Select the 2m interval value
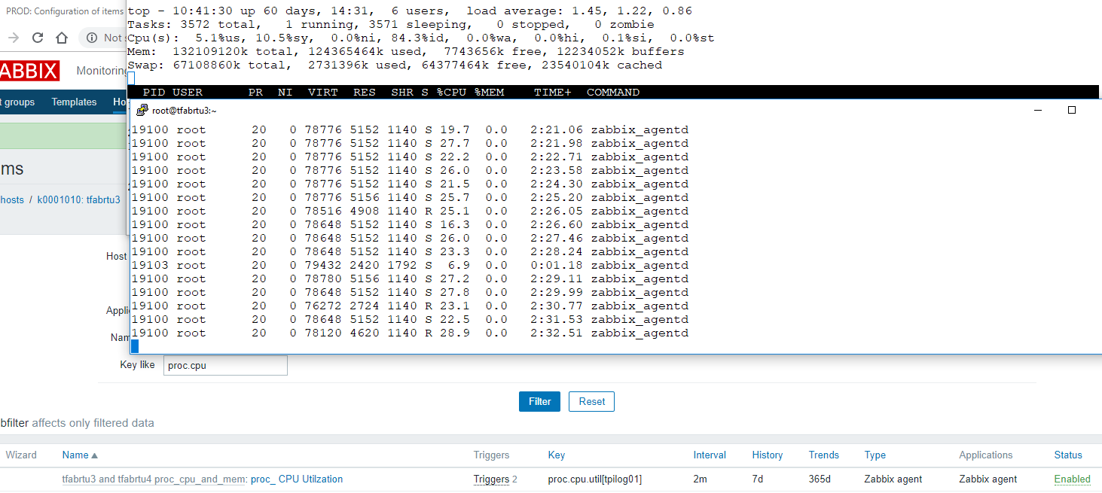Image resolution: width=1102 pixels, height=493 pixels. [700, 479]
